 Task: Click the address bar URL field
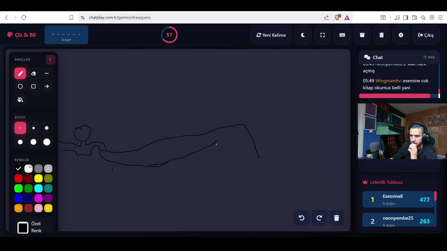click(x=203, y=17)
